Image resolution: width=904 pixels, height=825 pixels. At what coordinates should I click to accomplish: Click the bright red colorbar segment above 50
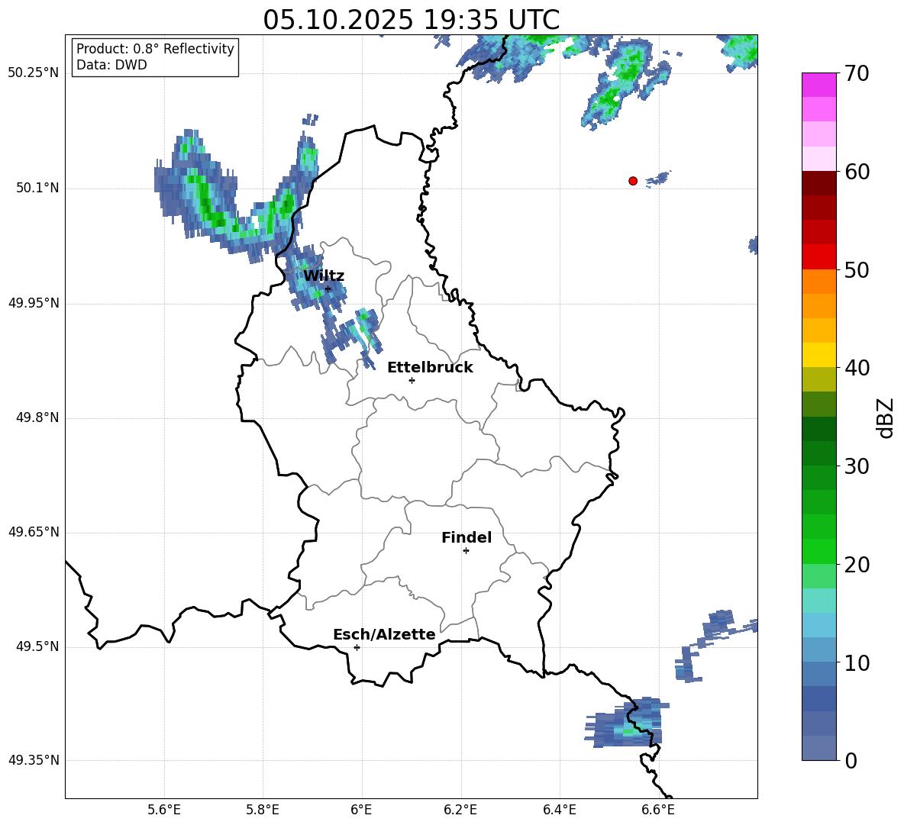[818, 256]
